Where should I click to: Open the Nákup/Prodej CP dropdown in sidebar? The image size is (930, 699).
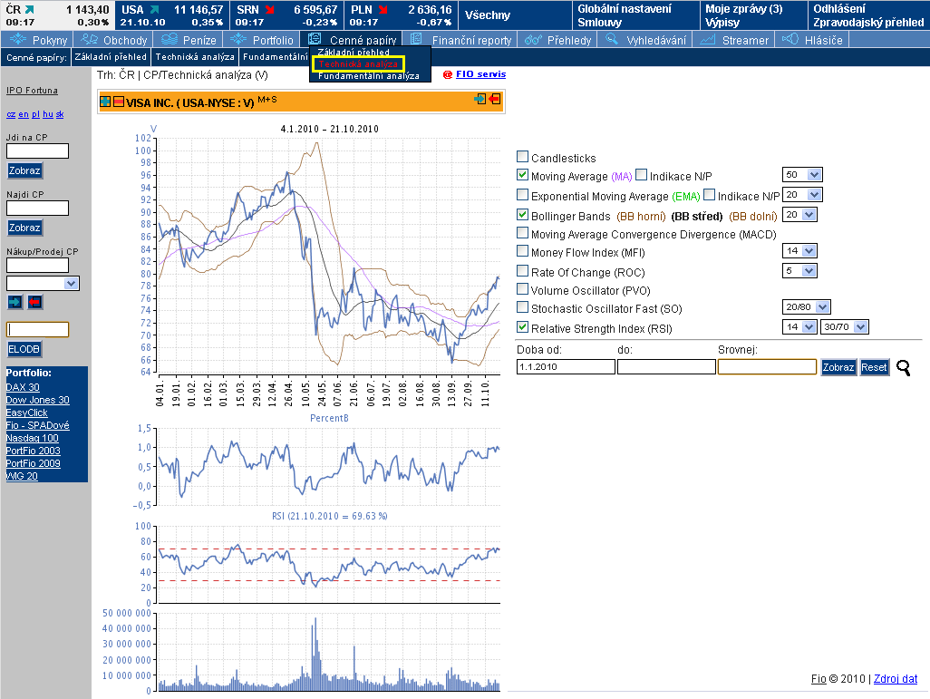tap(43, 284)
